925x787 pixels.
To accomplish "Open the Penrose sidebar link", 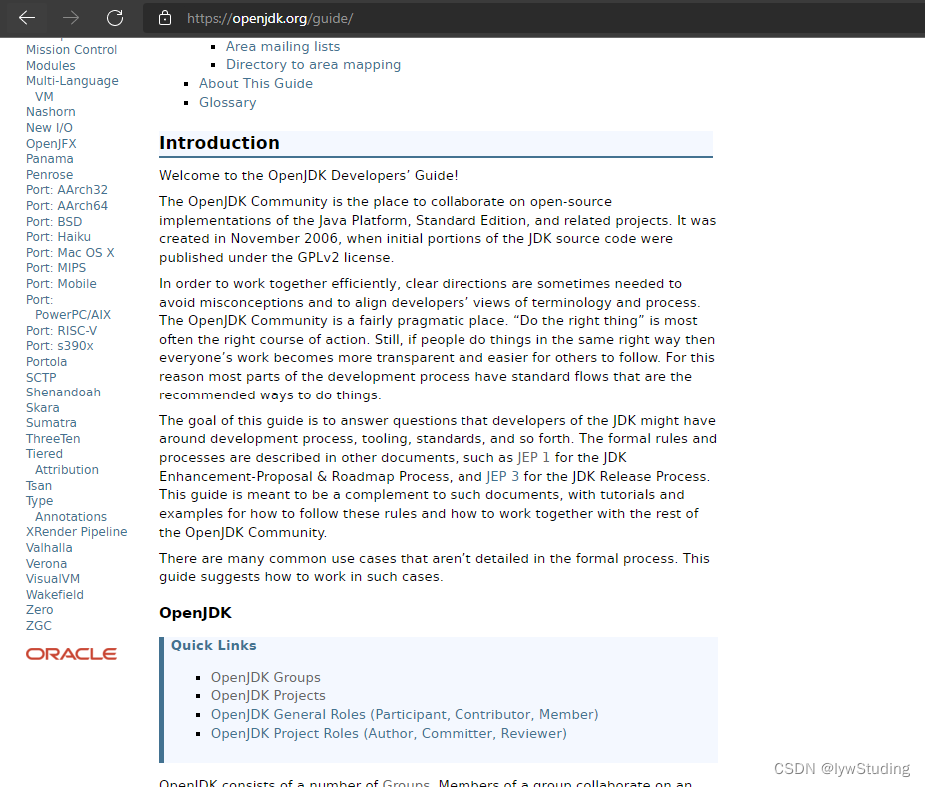I will [50, 175].
